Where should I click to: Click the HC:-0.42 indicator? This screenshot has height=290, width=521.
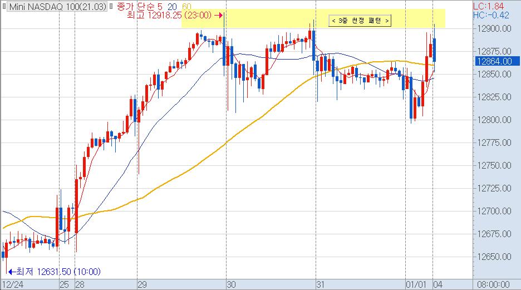[x=491, y=15]
